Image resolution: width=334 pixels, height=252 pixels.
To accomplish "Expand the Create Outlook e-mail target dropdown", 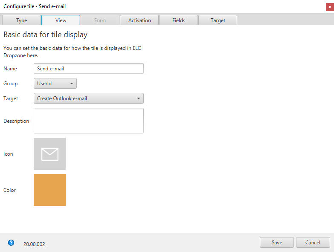I will [x=88, y=98].
